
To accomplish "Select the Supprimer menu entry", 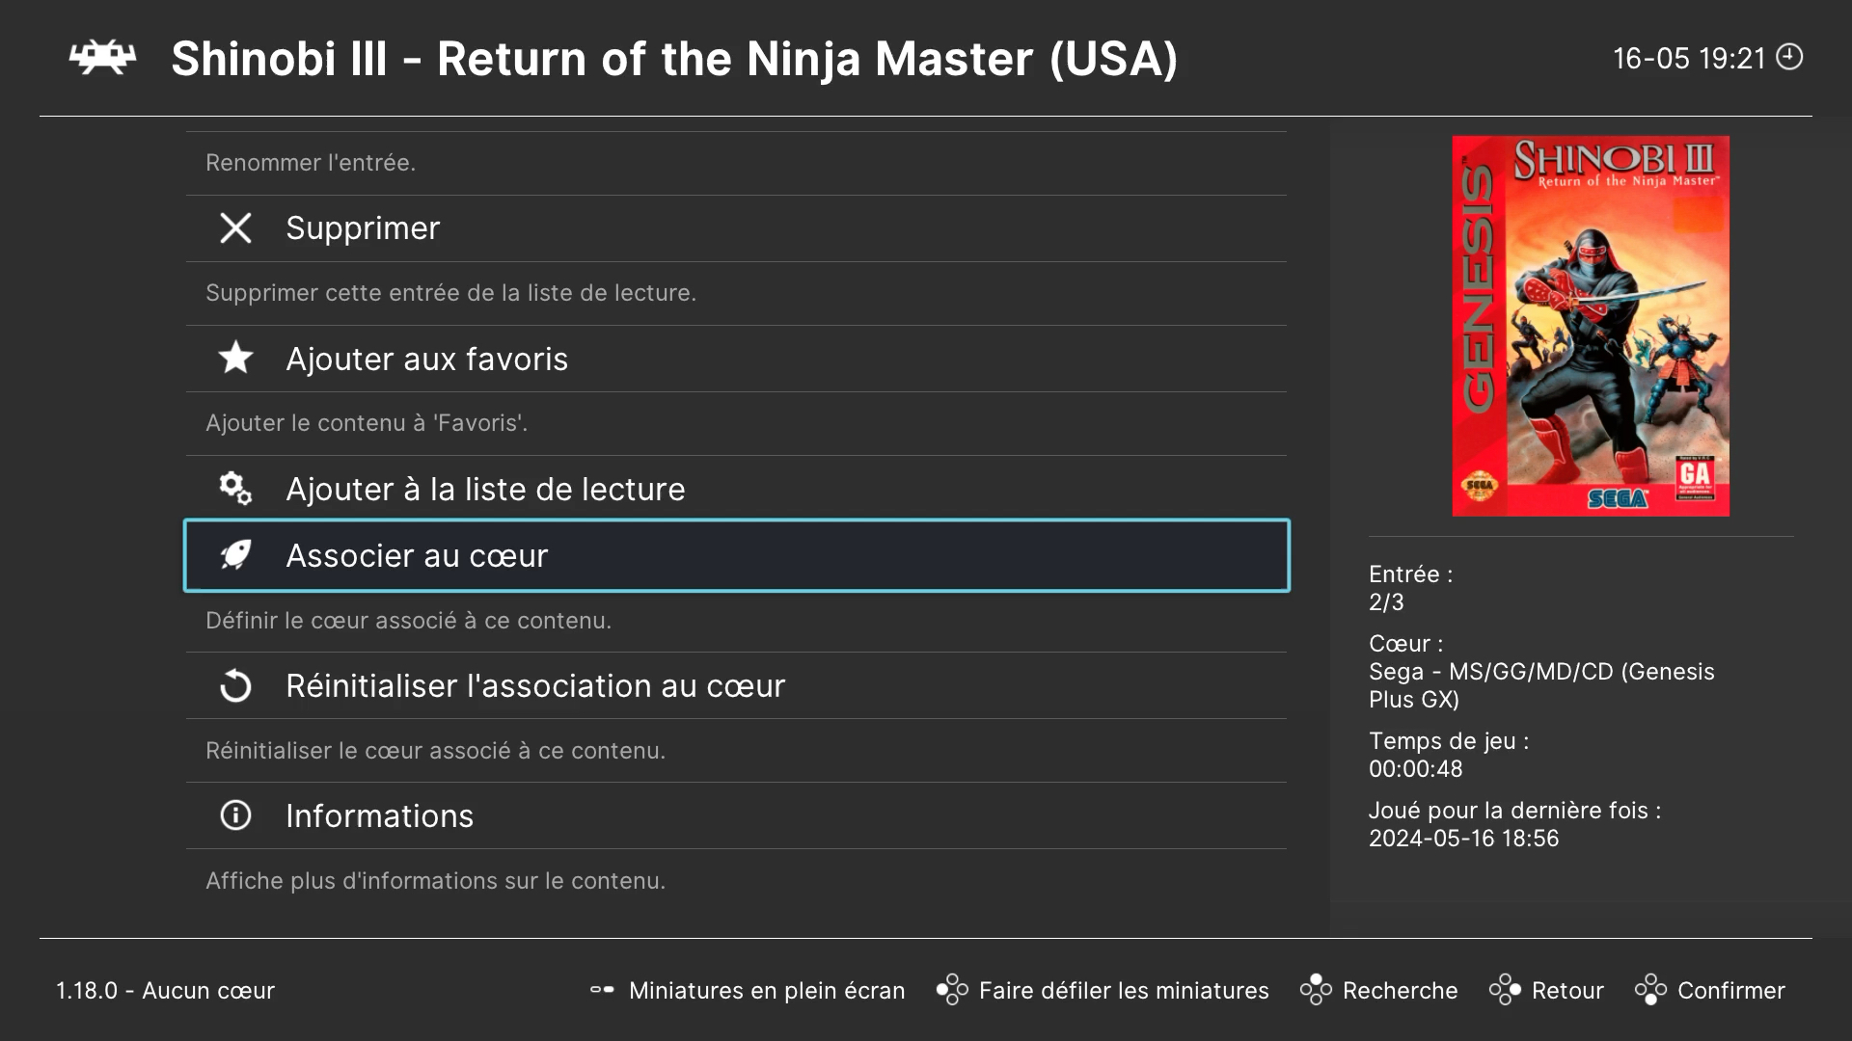I will coord(363,227).
